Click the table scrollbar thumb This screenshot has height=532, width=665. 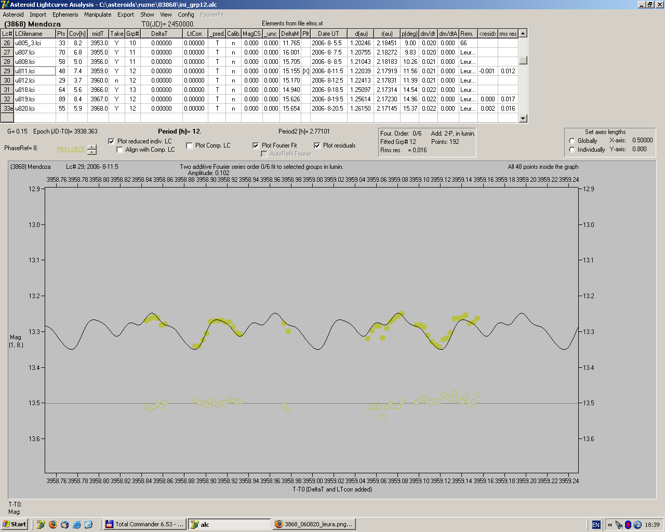click(523, 60)
